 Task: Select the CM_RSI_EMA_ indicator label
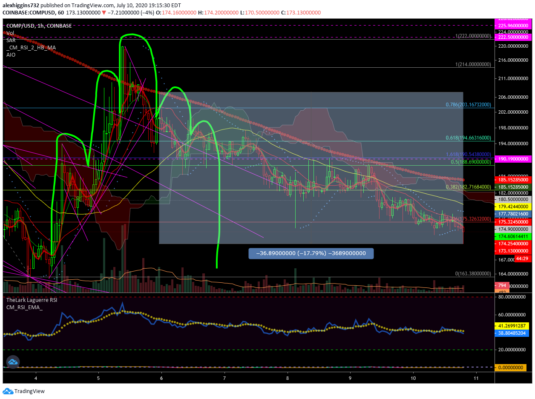tap(24, 307)
